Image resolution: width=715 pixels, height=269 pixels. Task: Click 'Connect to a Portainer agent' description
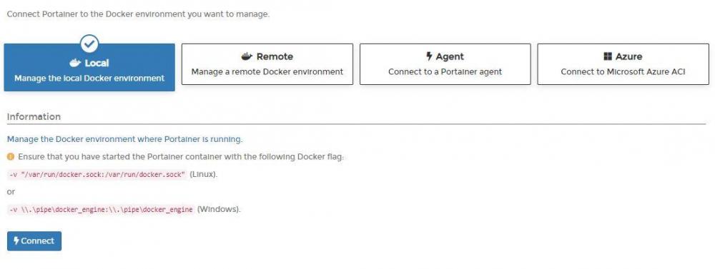point(445,72)
